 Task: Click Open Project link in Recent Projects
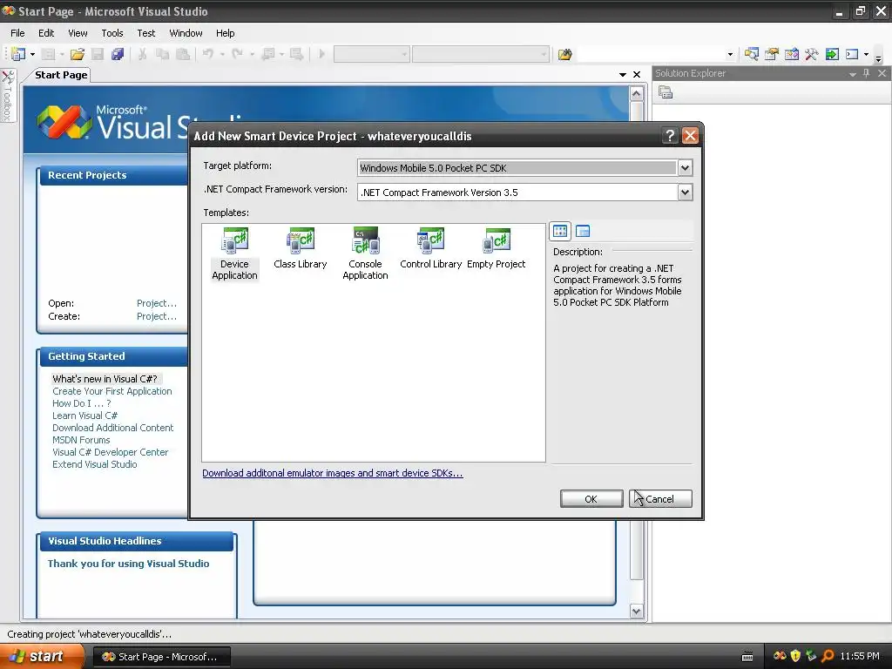tap(157, 303)
